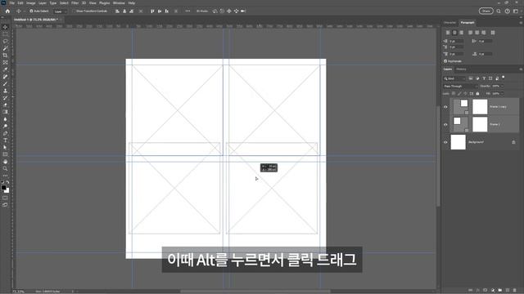Switch to the History tab
The height and width of the screenshot is (294, 524).
coord(461,69)
